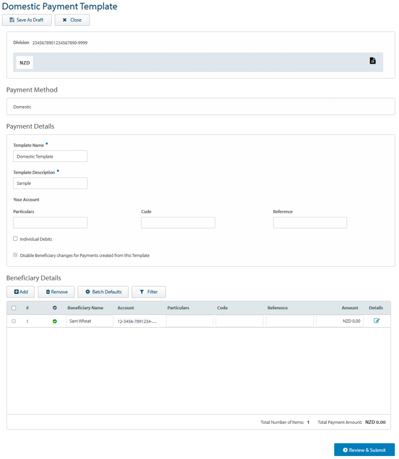This screenshot has height=459, width=399.
Task: Click the document icon in NZD bar
Action: pyautogui.click(x=372, y=60)
